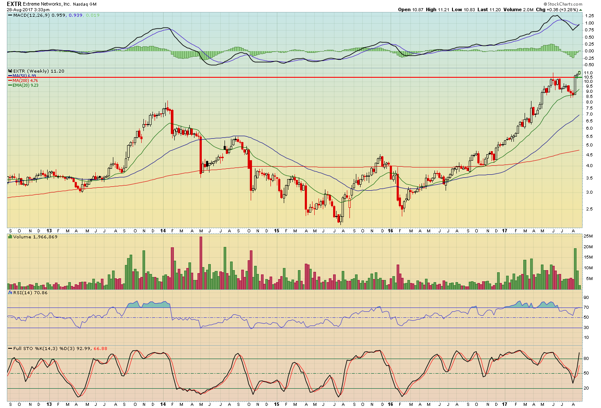Click the EMA(20) 9.23 legend entry
This screenshot has height=408, width=601.
(x=25, y=85)
